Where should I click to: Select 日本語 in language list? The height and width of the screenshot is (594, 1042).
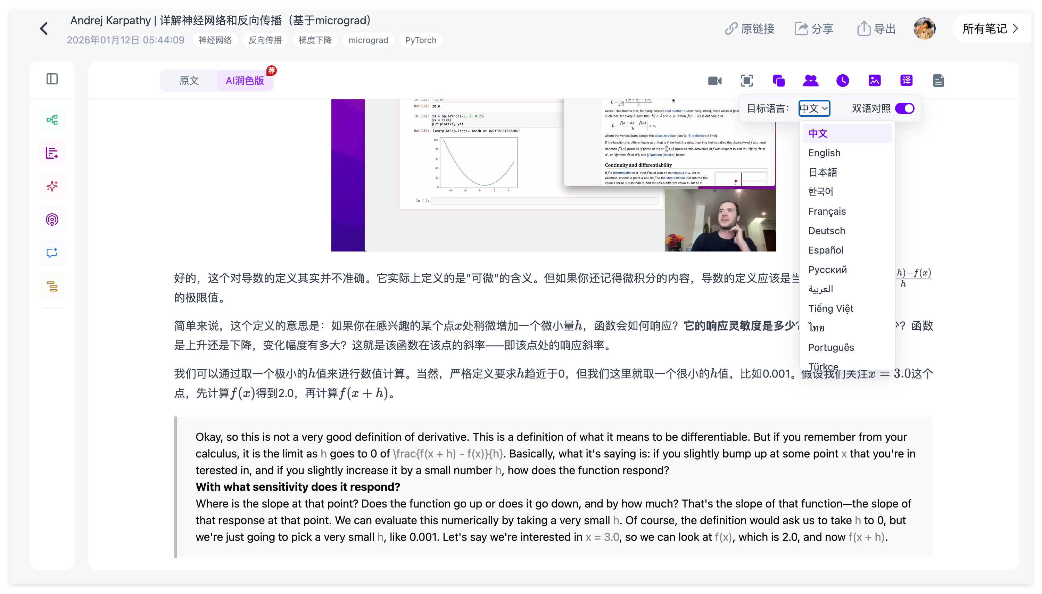click(x=847, y=172)
